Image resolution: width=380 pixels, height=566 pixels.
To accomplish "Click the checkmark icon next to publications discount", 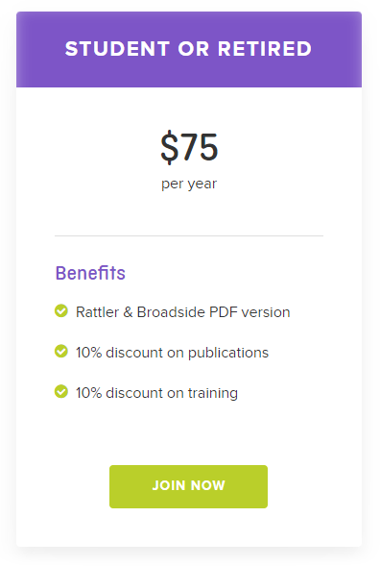I will click(61, 351).
